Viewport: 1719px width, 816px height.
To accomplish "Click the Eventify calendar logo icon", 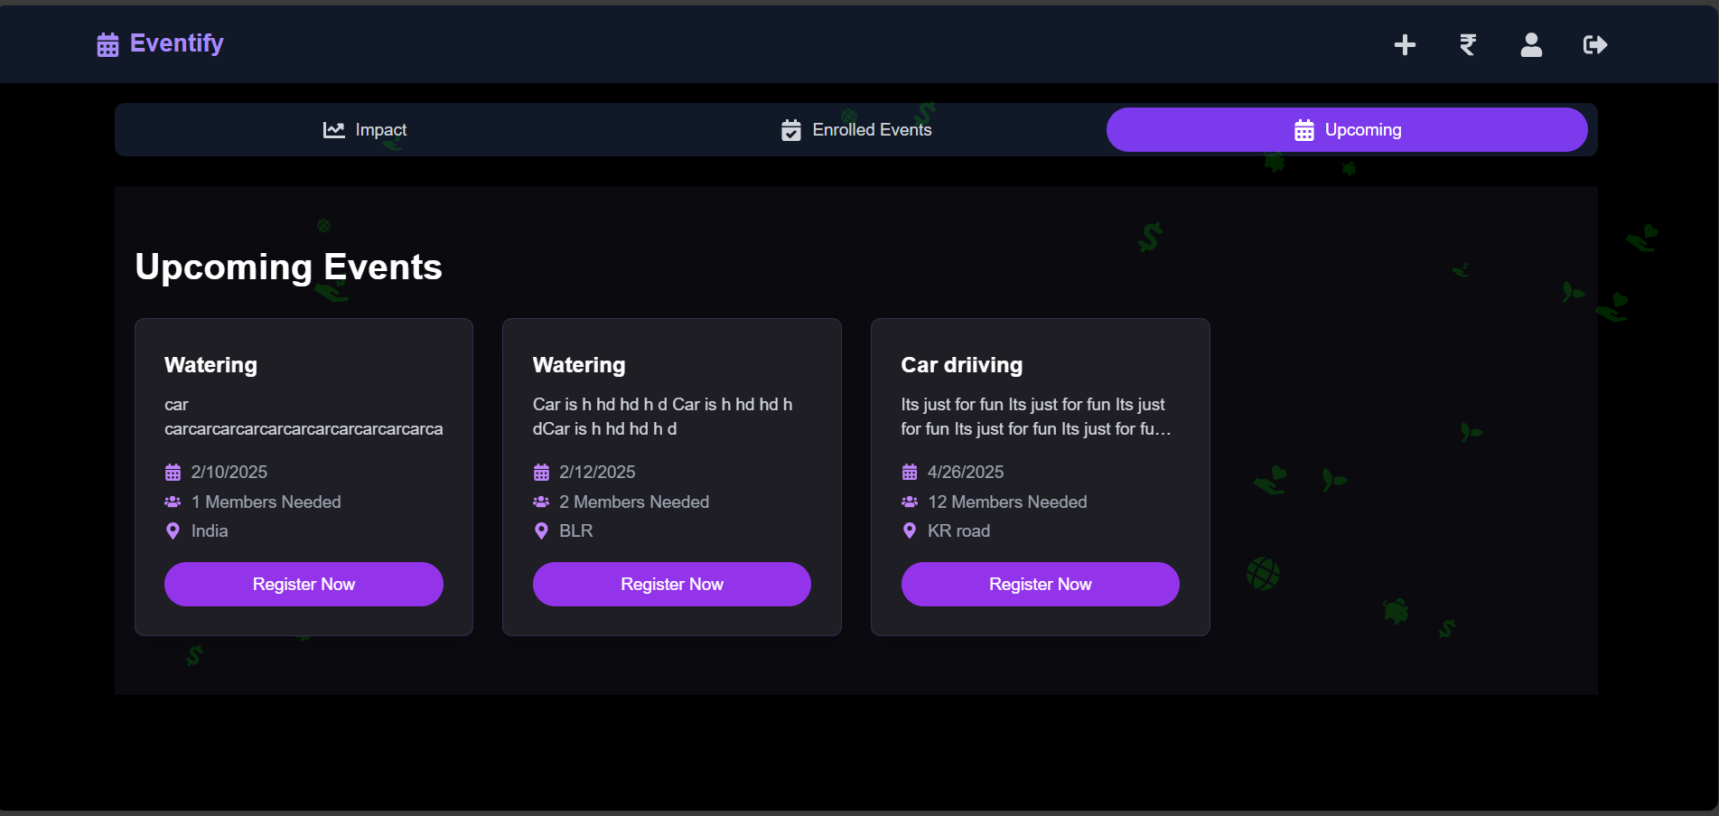I will [107, 44].
